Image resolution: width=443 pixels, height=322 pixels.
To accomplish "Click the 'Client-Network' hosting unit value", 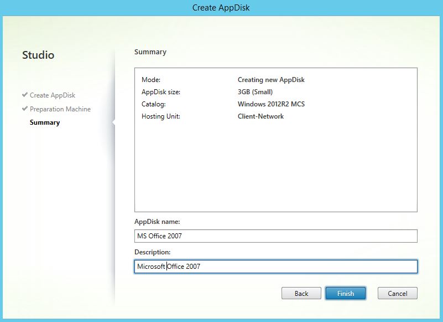I will (260, 116).
